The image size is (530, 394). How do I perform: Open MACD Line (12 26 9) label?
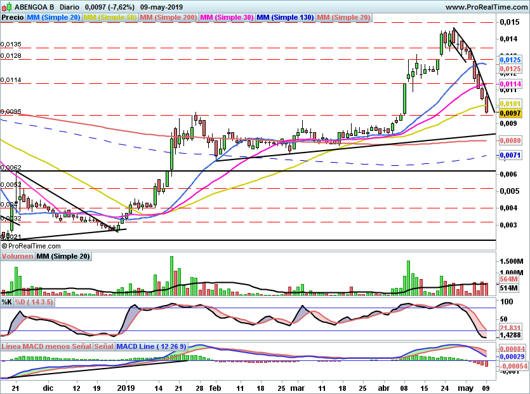[152, 346]
